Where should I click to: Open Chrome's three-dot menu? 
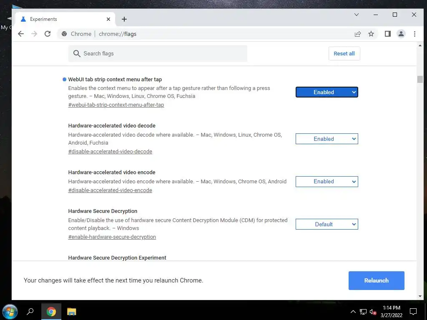(414, 34)
